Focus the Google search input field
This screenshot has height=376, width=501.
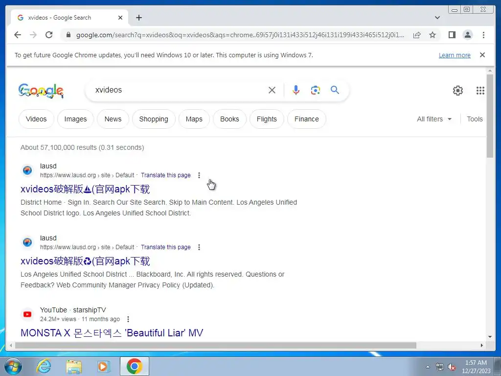pyautogui.click(x=179, y=90)
